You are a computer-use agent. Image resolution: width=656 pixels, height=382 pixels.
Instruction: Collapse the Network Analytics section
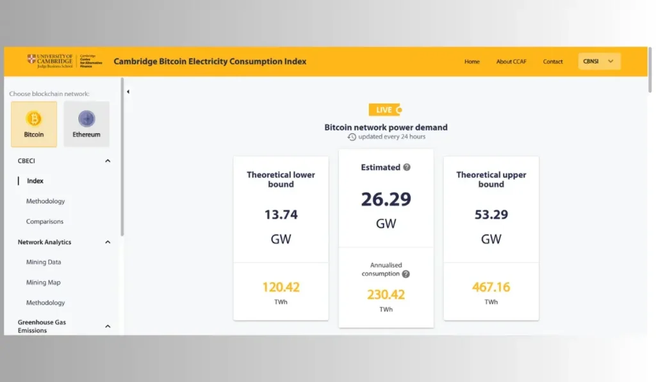(x=108, y=242)
